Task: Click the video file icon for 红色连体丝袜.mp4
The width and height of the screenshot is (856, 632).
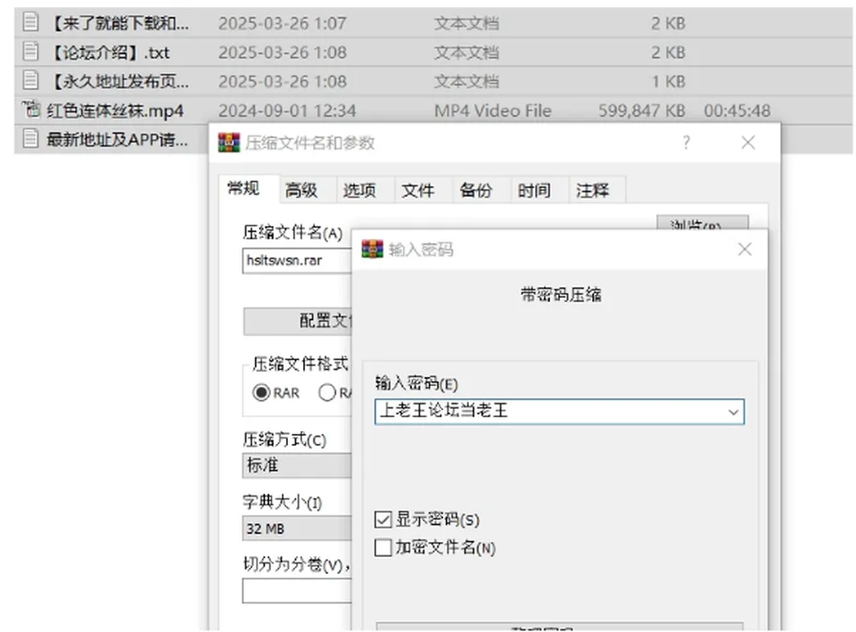Action: [x=31, y=109]
